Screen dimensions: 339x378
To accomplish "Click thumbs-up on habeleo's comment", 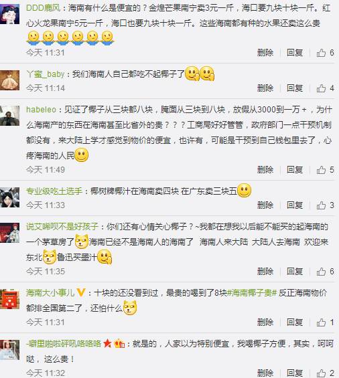I will point(321,170).
